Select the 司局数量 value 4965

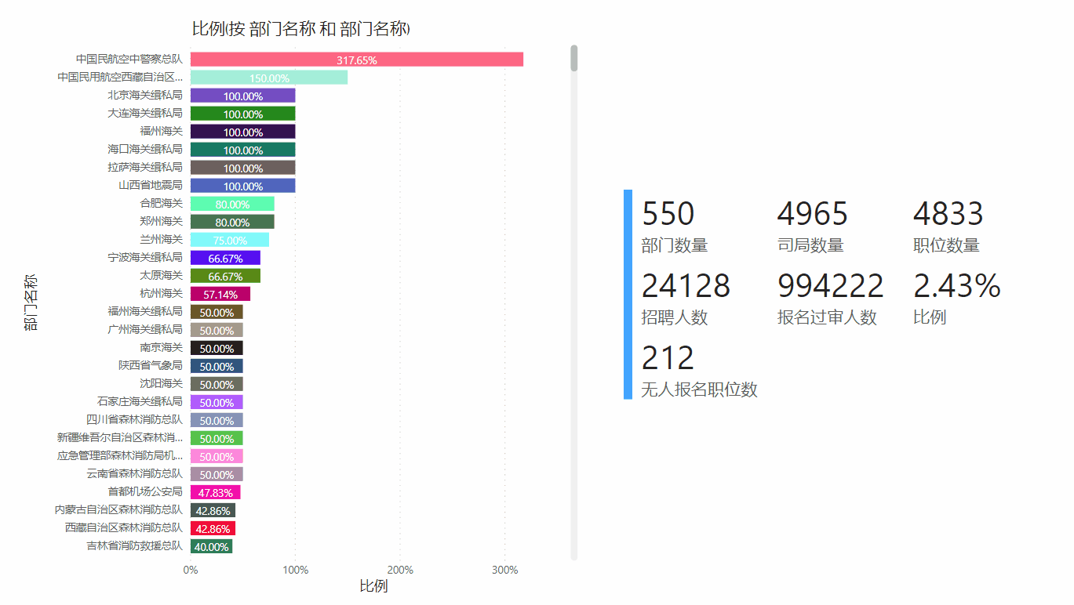[x=812, y=214]
